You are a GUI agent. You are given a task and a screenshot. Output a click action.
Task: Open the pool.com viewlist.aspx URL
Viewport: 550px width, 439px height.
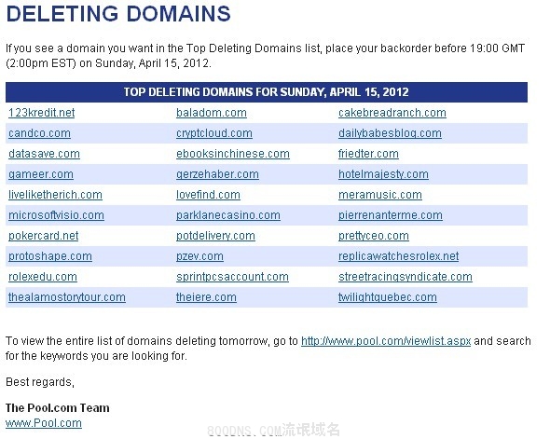(386, 341)
